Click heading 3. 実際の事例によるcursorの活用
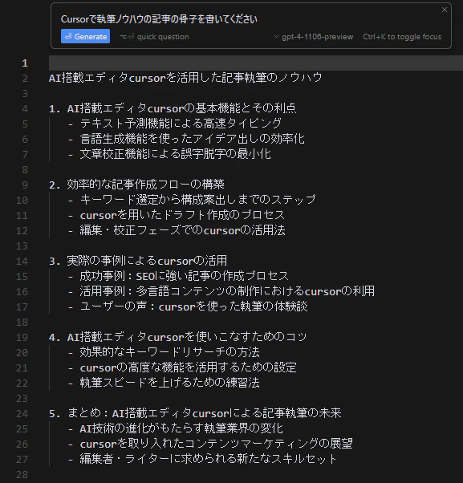The height and width of the screenshot is (483, 463). click(x=138, y=261)
